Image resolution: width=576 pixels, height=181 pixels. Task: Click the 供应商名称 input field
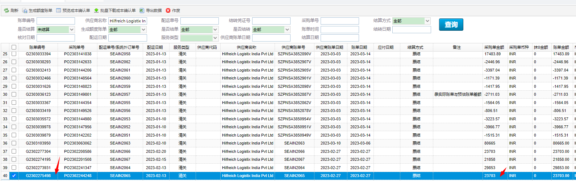tap(128, 21)
